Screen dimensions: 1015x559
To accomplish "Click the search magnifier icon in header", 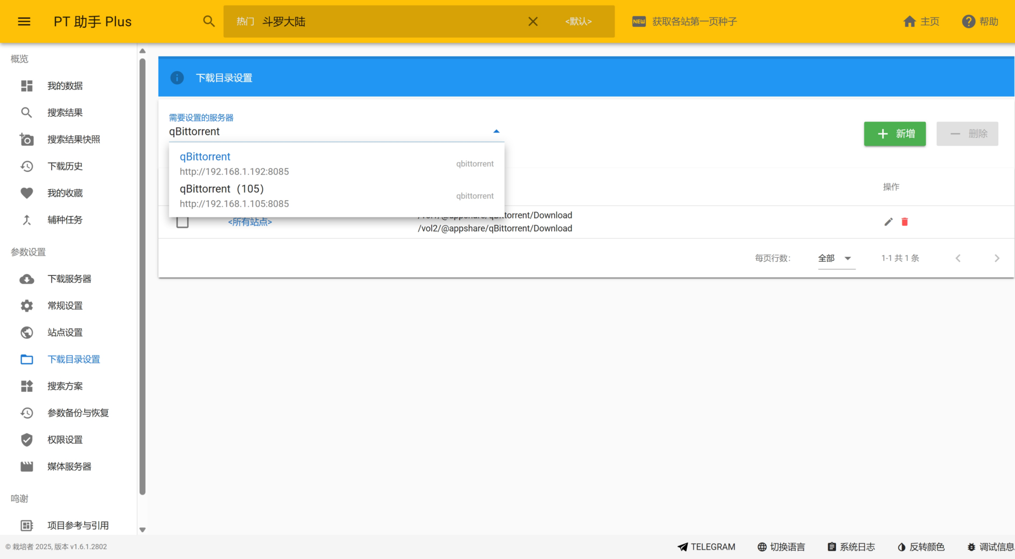I will coord(209,21).
